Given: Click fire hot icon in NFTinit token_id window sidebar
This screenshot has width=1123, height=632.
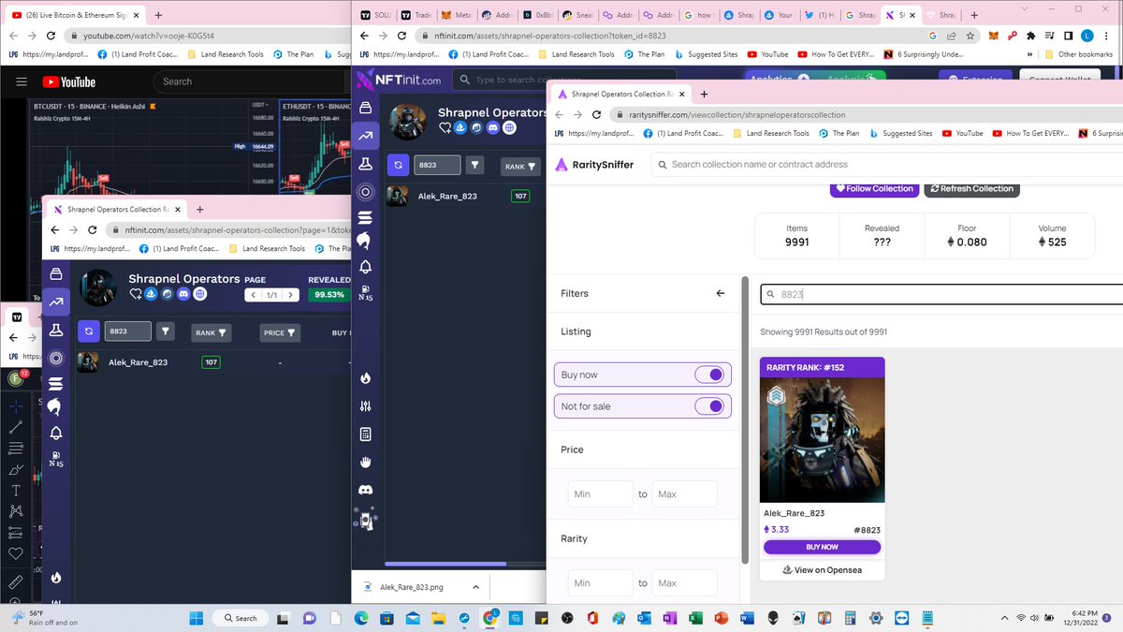Looking at the screenshot, I should [365, 378].
